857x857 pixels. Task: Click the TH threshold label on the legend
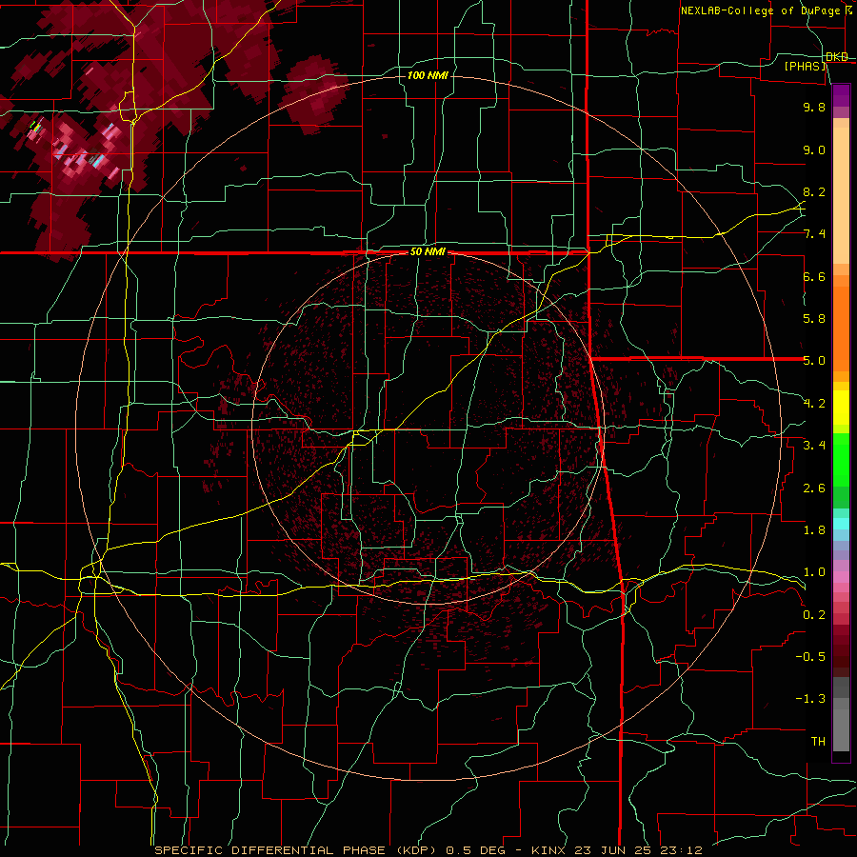(818, 742)
